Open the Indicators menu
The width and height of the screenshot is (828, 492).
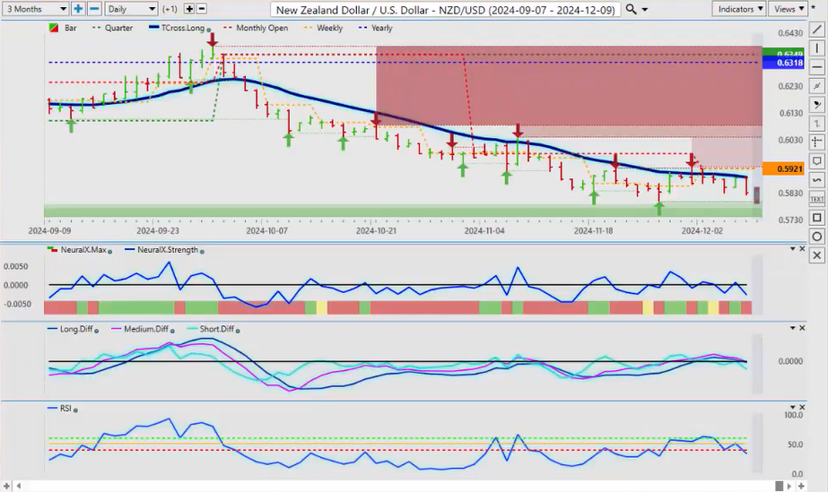pyautogui.click(x=739, y=9)
